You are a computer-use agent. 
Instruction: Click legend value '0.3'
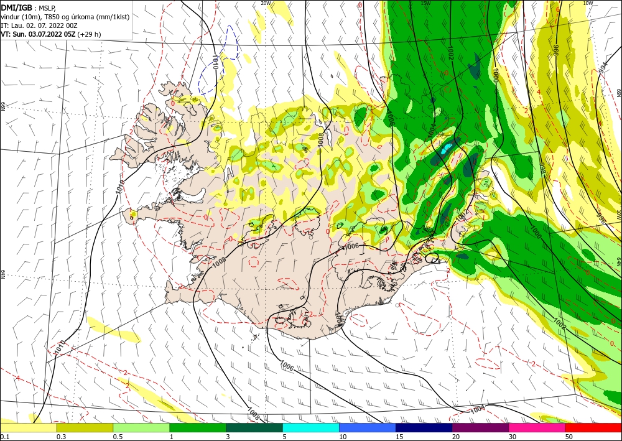pyautogui.click(x=61, y=437)
